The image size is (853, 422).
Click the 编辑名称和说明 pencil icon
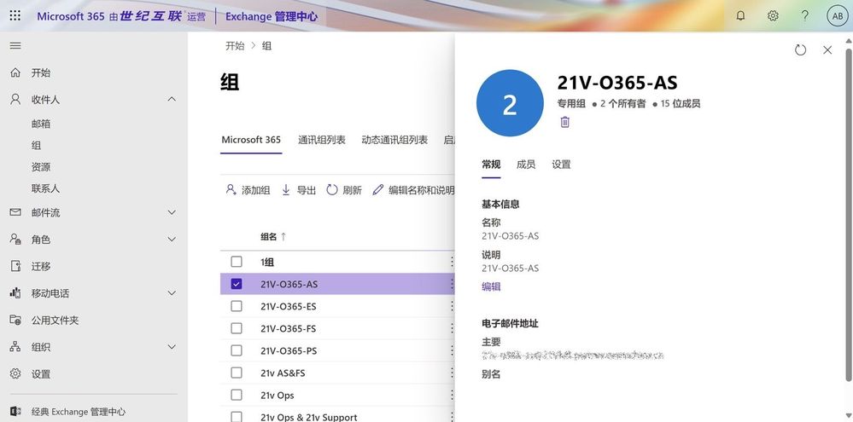(x=378, y=189)
